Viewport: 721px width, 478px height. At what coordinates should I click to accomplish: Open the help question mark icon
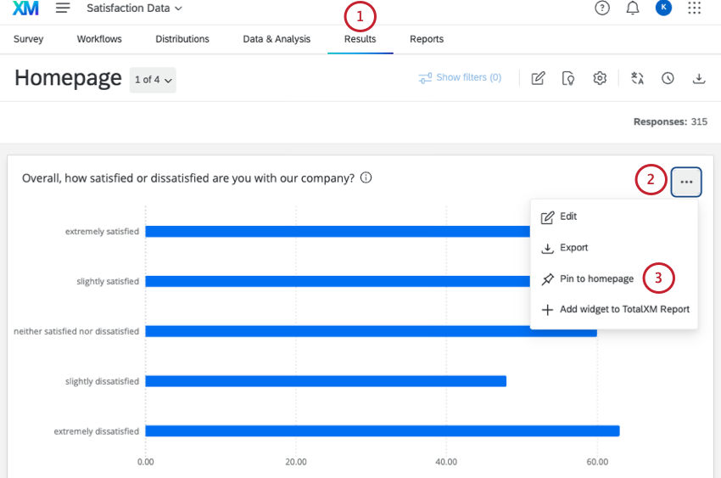(x=602, y=8)
